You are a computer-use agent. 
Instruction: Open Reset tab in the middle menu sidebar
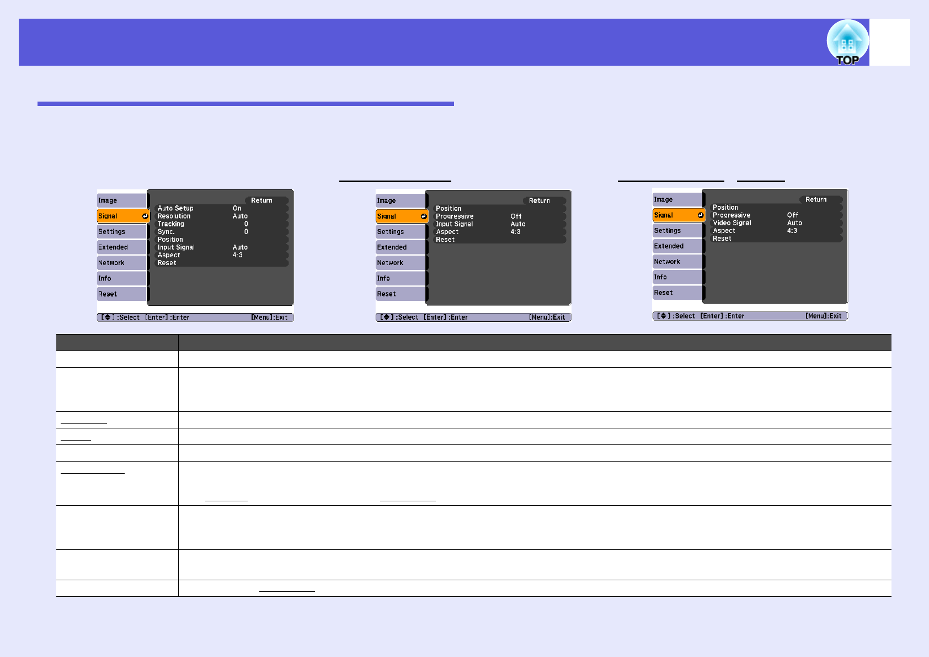click(x=401, y=294)
